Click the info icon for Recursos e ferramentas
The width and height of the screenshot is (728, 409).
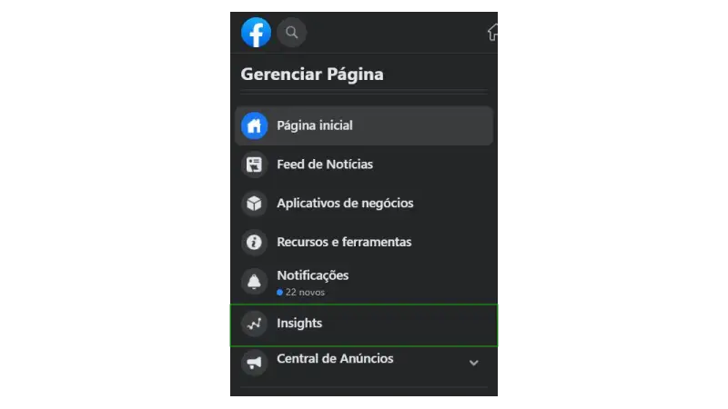coord(254,242)
